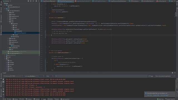Open the Terminal tool window
The height and width of the screenshot is (100, 178).
[x=36, y=99]
